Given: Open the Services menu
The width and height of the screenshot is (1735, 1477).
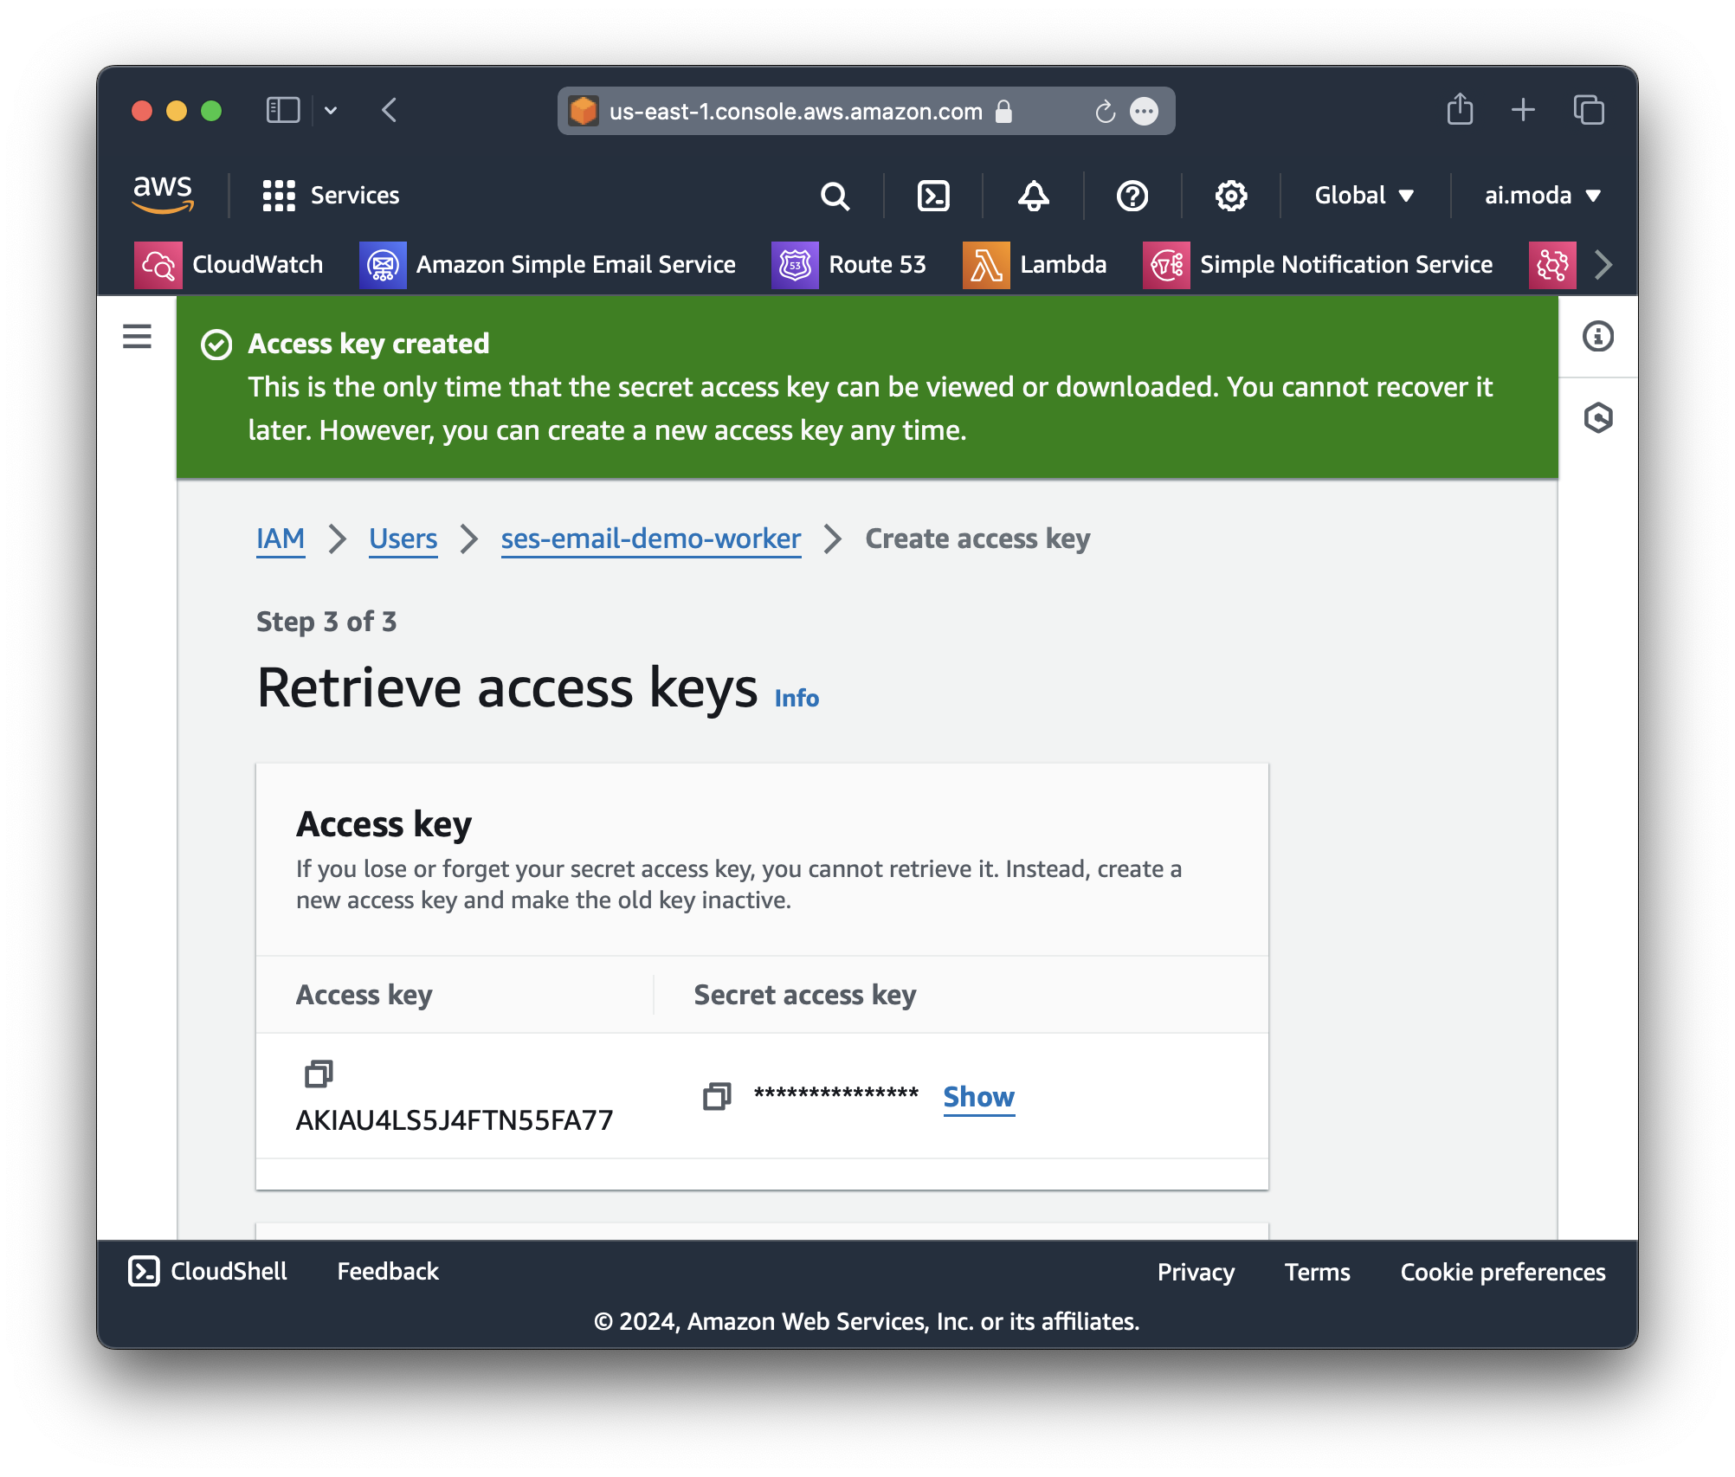Looking at the screenshot, I should click(331, 196).
